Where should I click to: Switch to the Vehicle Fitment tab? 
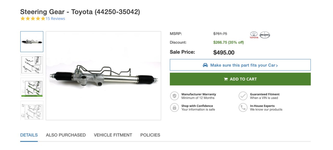(x=113, y=135)
